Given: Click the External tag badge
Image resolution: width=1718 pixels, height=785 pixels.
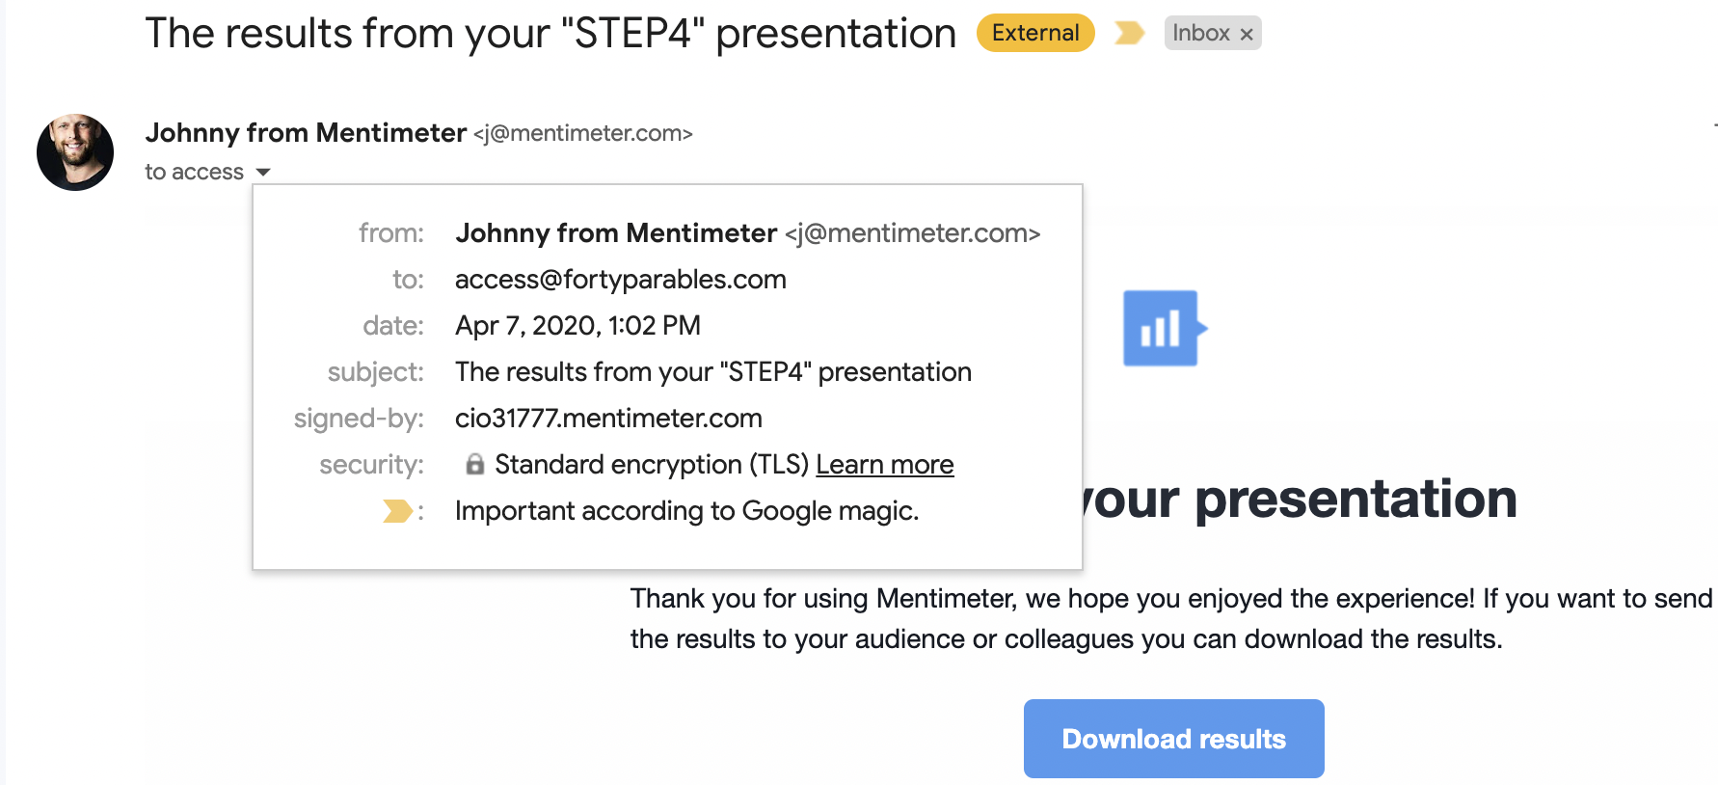Looking at the screenshot, I should pyautogui.click(x=1035, y=33).
